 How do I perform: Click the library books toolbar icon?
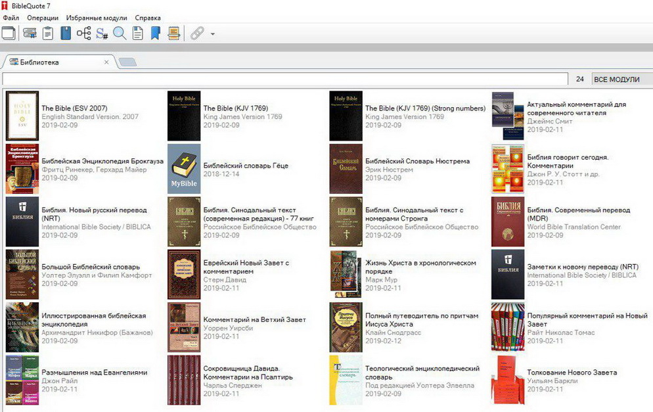tap(30, 33)
